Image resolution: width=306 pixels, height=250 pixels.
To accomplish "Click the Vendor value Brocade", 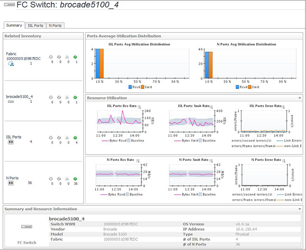I will [x=110, y=229].
